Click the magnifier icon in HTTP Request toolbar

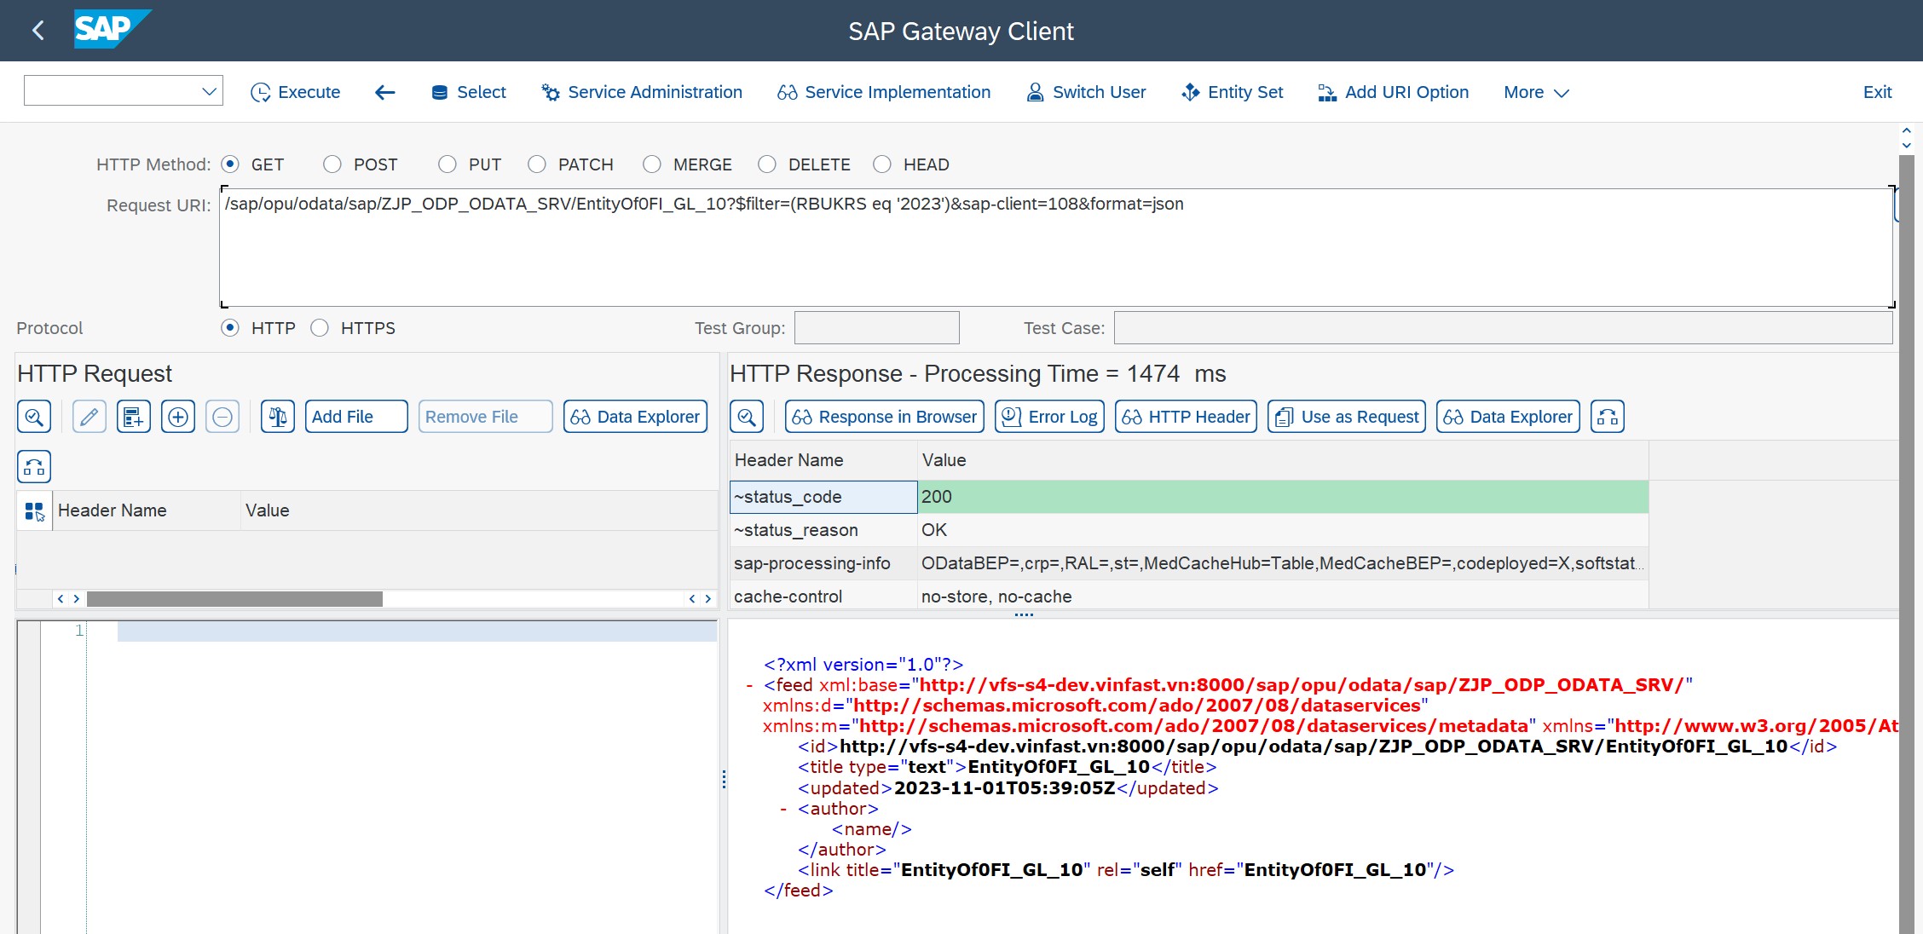pyautogui.click(x=34, y=417)
